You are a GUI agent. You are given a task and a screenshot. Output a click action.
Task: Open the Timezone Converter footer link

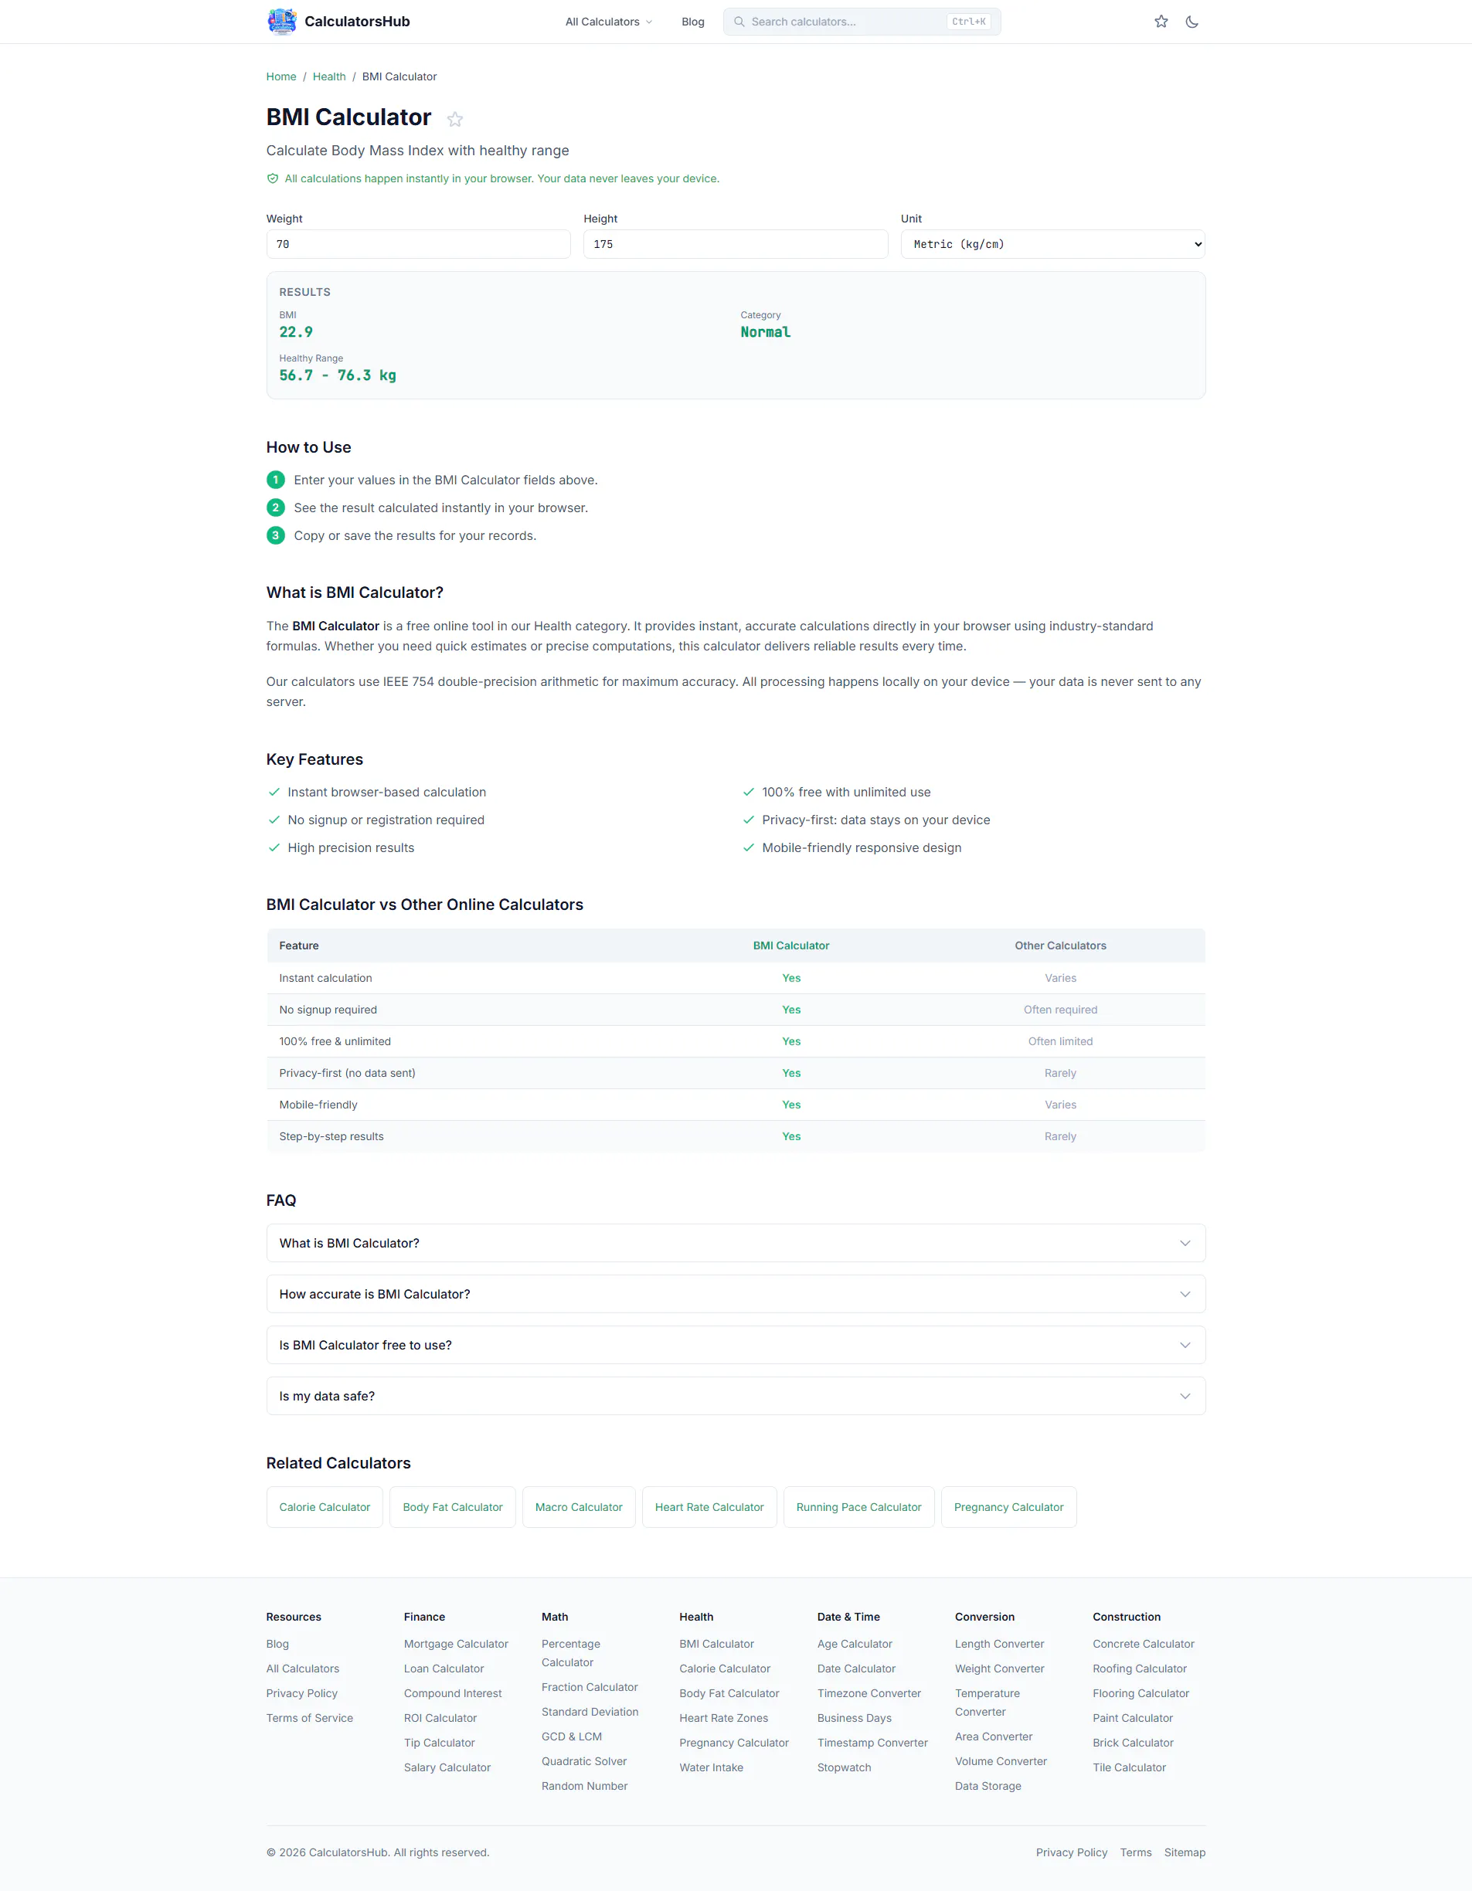869,1693
